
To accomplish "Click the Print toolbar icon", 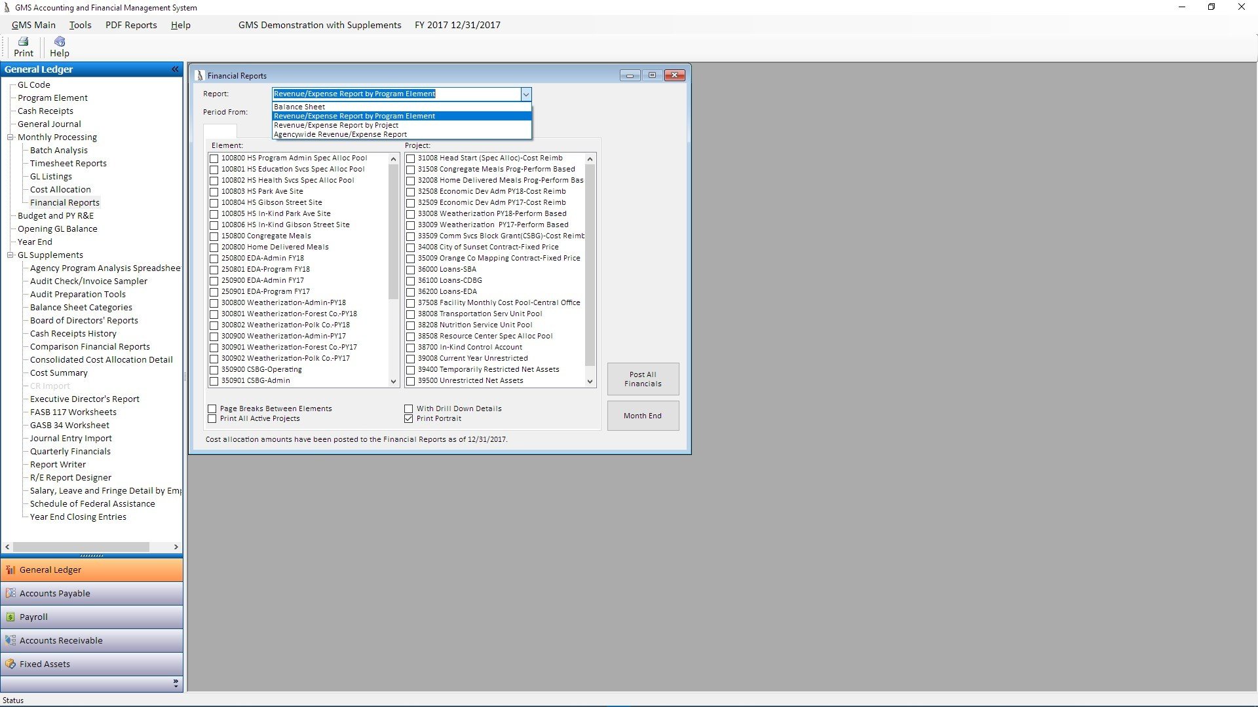I will pos(24,42).
